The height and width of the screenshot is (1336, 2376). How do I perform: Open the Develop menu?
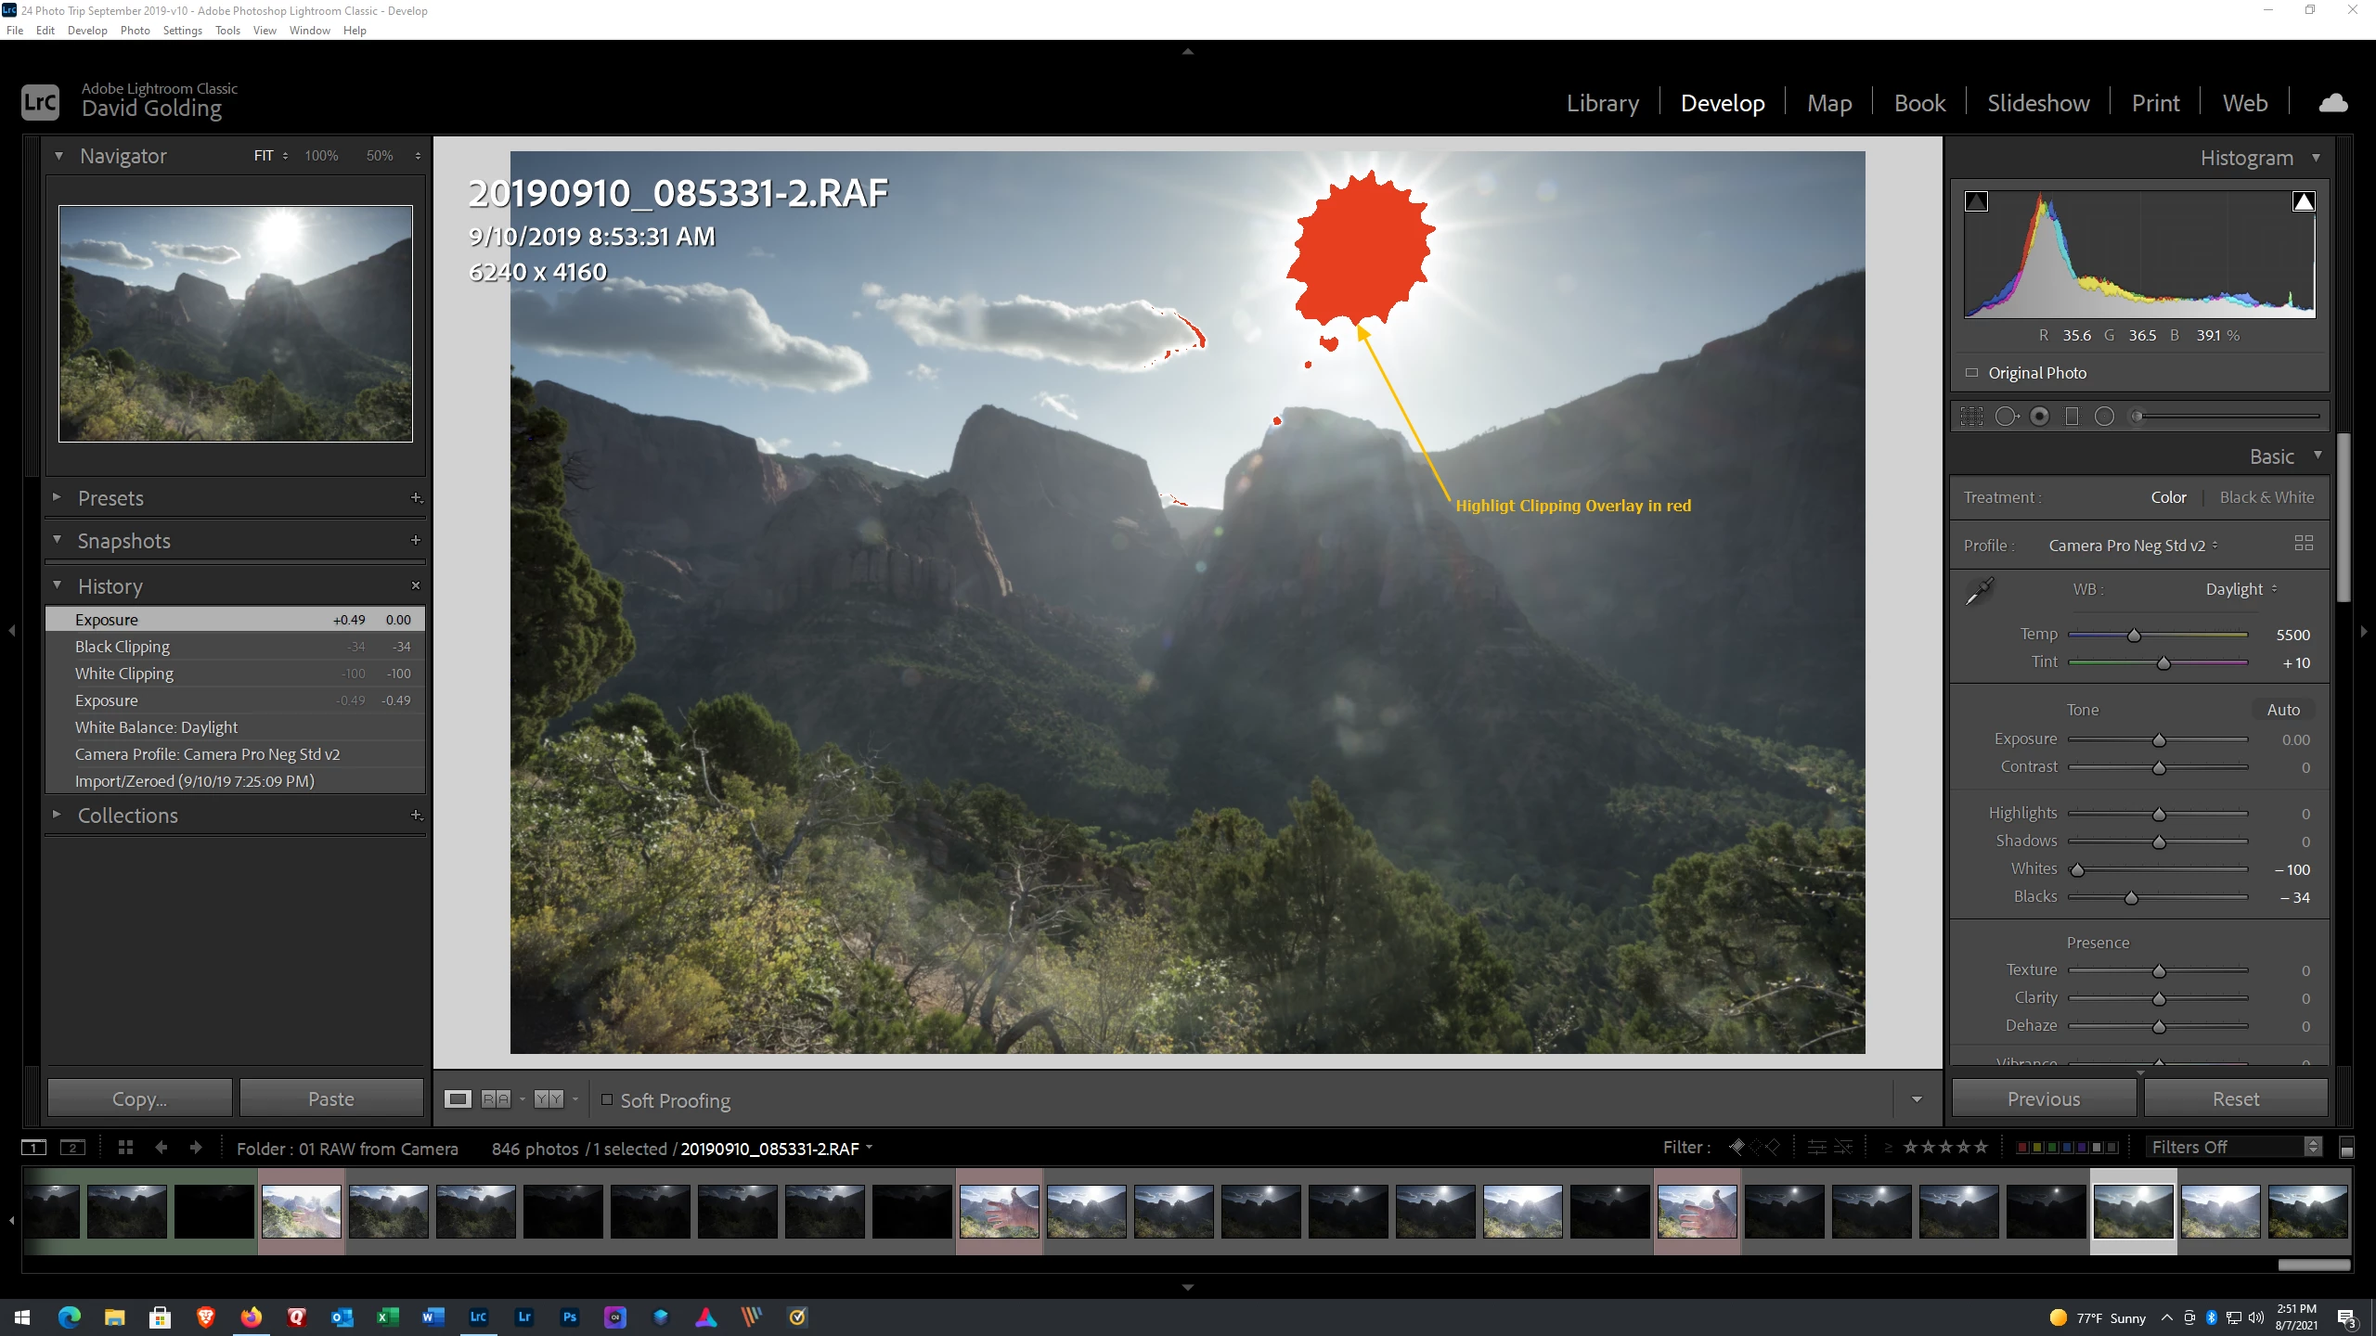coord(87,31)
